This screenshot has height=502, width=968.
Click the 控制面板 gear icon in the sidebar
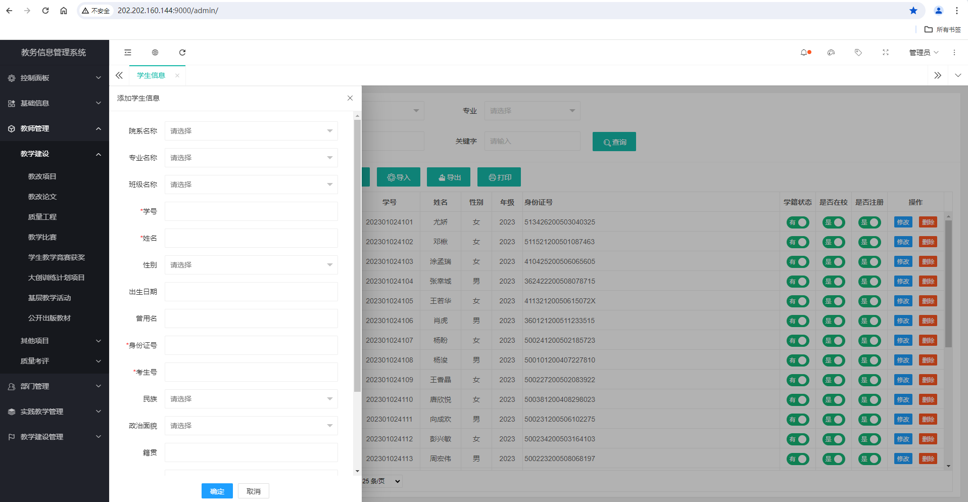(x=12, y=78)
